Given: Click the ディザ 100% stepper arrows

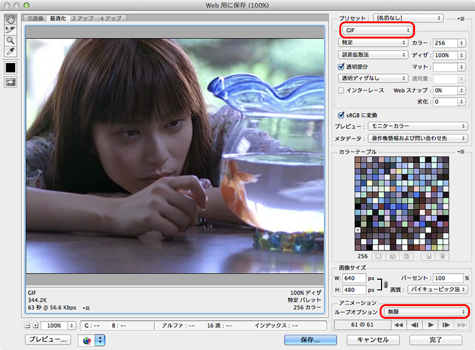Looking at the screenshot, I should point(462,55).
